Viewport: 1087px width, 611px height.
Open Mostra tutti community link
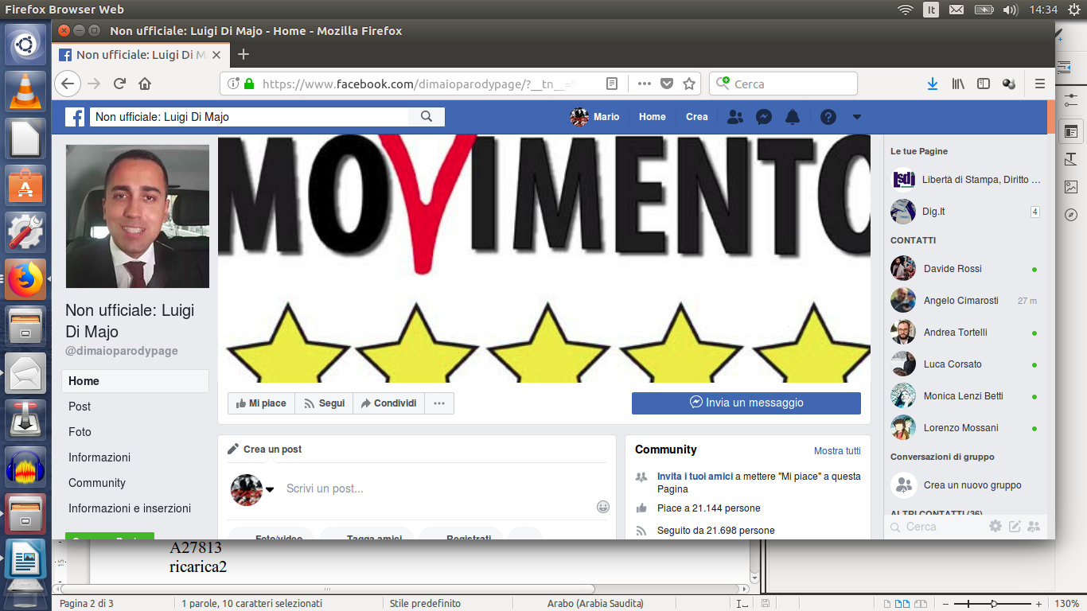pos(837,451)
